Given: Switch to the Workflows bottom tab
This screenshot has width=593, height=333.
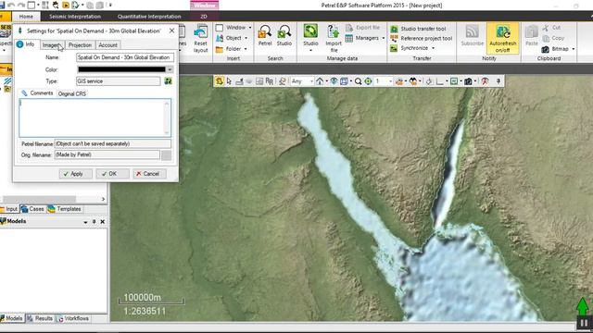Looking at the screenshot, I should point(73,318).
